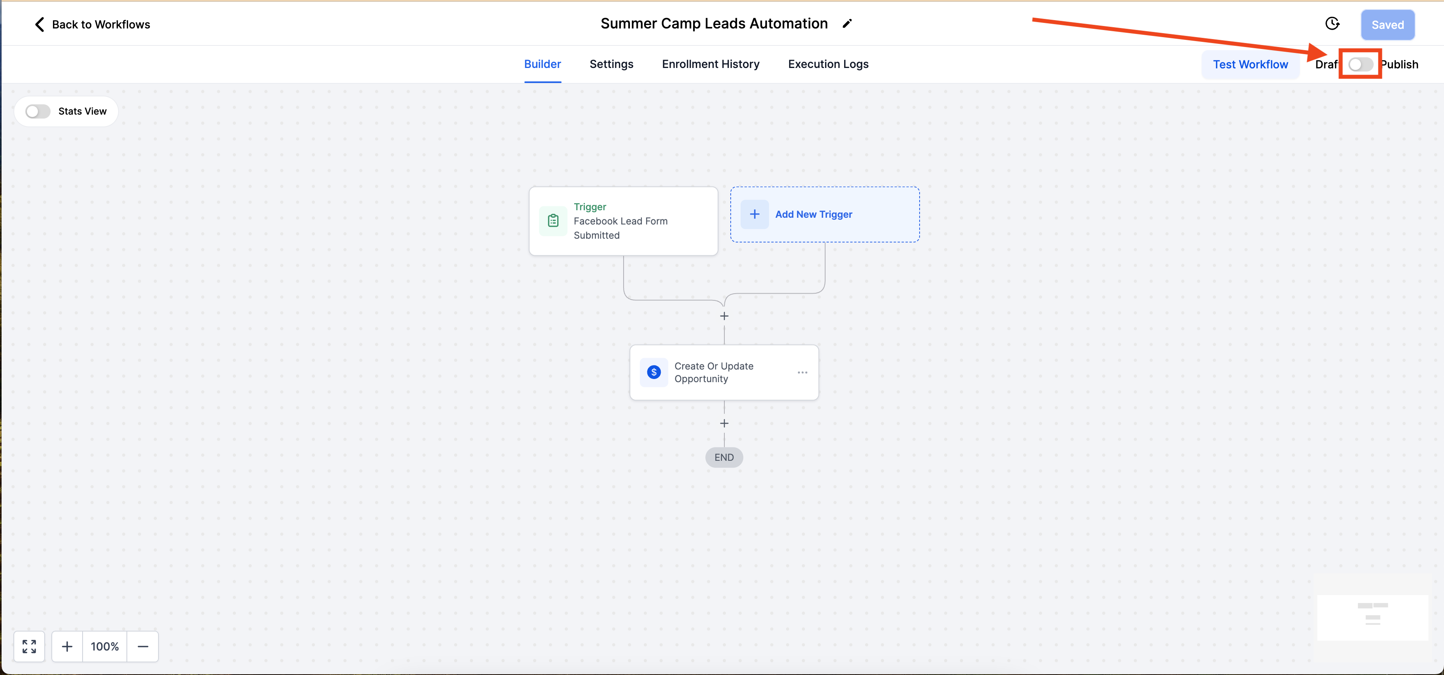Screen dimensions: 1444x675
Task: Add step with plus above END
Action: (x=724, y=423)
